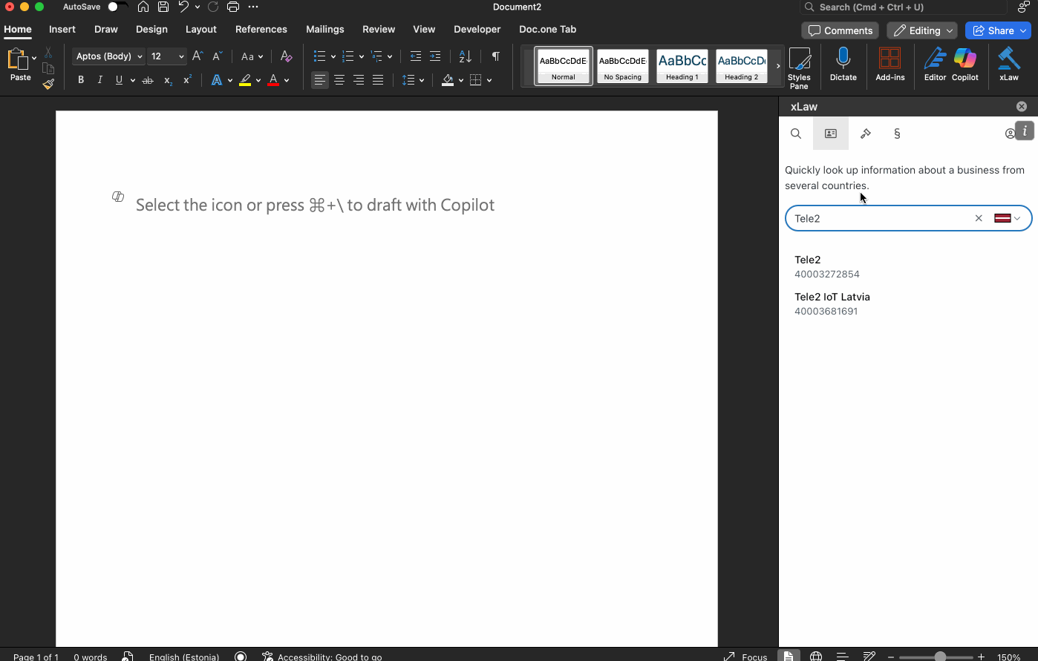Viewport: 1038px width, 661px height.
Task: Open the font size dropdown showing 12
Action: pos(181,56)
